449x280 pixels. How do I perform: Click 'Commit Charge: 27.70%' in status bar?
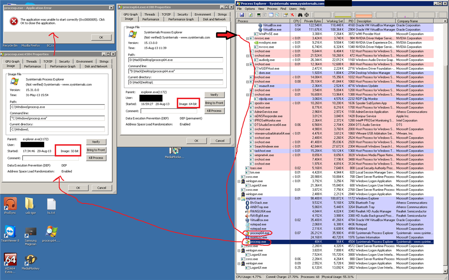282,277
